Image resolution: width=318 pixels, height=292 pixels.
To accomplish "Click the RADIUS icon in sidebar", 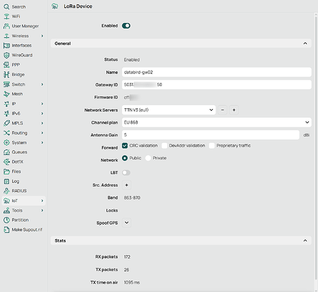I will point(6,191).
